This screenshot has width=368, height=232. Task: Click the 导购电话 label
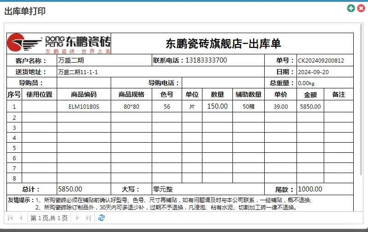[x=164, y=83]
